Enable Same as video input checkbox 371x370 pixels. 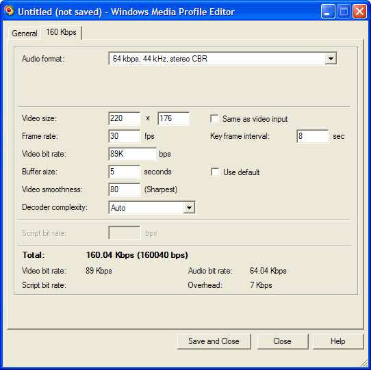point(215,119)
